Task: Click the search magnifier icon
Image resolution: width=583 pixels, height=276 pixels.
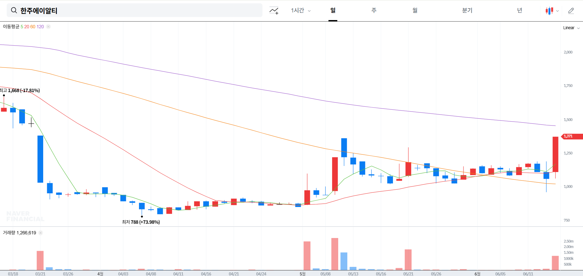Action: tap(14, 11)
